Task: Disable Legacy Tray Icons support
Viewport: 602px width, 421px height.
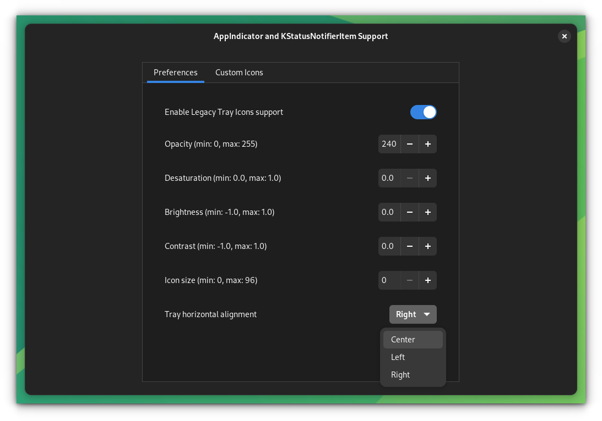Action: [424, 112]
